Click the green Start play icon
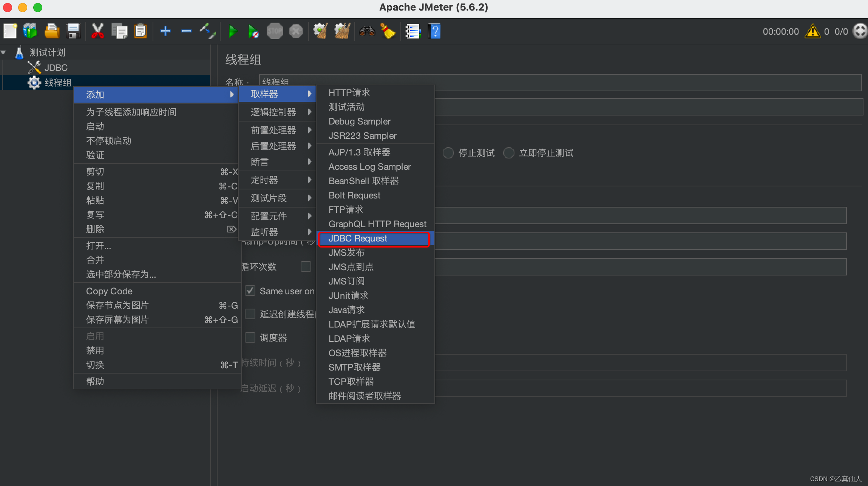 pyautogui.click(x=233, y=31)
